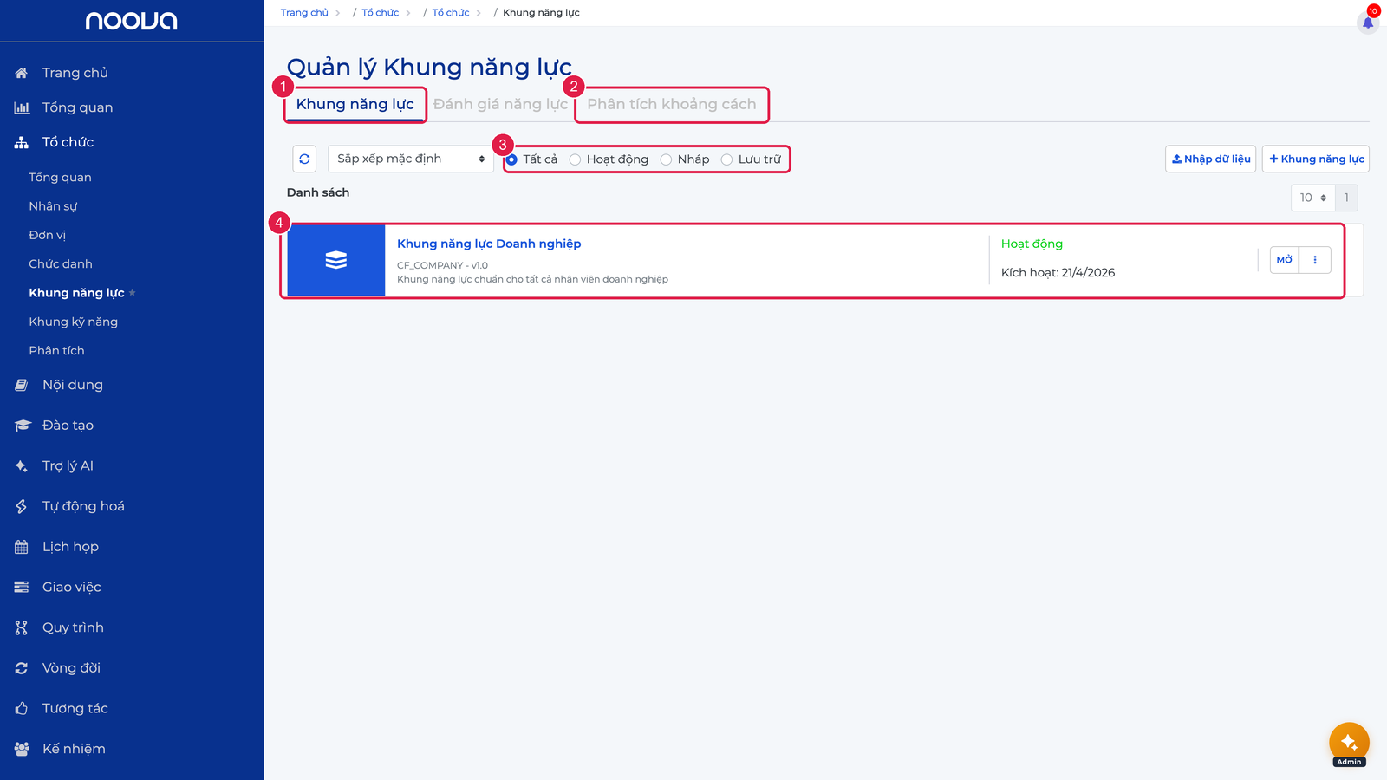Click the Lịch họp calendar icon
The width and height of the screenshot is (1387, 780).
click(x=22, y=547)
